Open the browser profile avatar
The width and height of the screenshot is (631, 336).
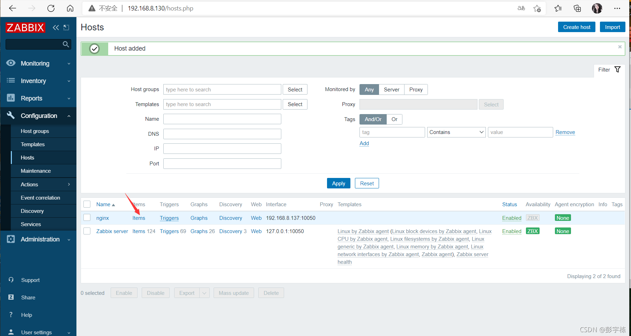tap(597, 8)
